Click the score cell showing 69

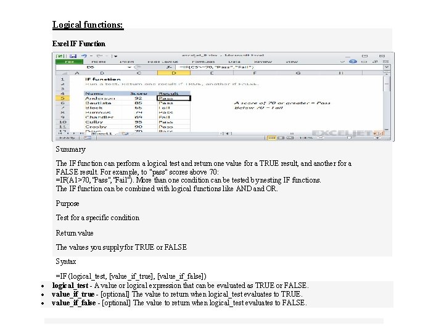pyautogui.click(x=139, y=117)
